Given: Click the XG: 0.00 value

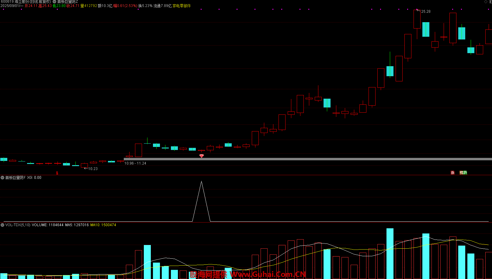Looking at the screenshot, I should [x=34, y=178].
